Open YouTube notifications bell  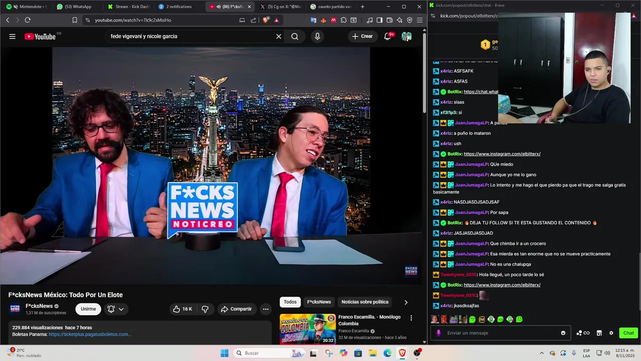388,36
